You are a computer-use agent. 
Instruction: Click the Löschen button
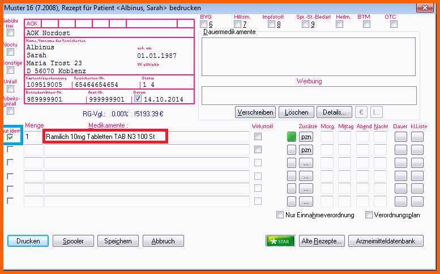(296, 112)
